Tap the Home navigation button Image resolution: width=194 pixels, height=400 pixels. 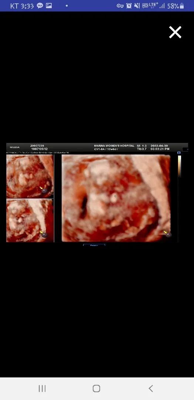pyautogui.click(x=96, y=389)
